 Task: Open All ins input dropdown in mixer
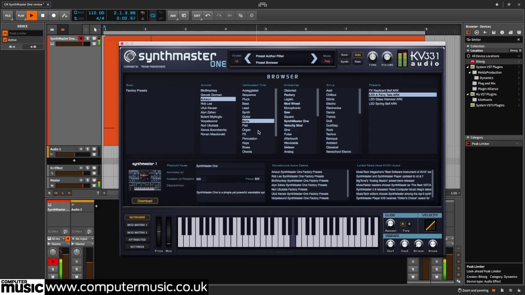click(x=57, y=238)
